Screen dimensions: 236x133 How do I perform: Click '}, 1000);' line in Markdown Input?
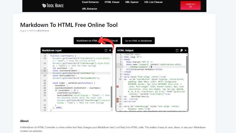pyautogui.click(x=57, y=108)
